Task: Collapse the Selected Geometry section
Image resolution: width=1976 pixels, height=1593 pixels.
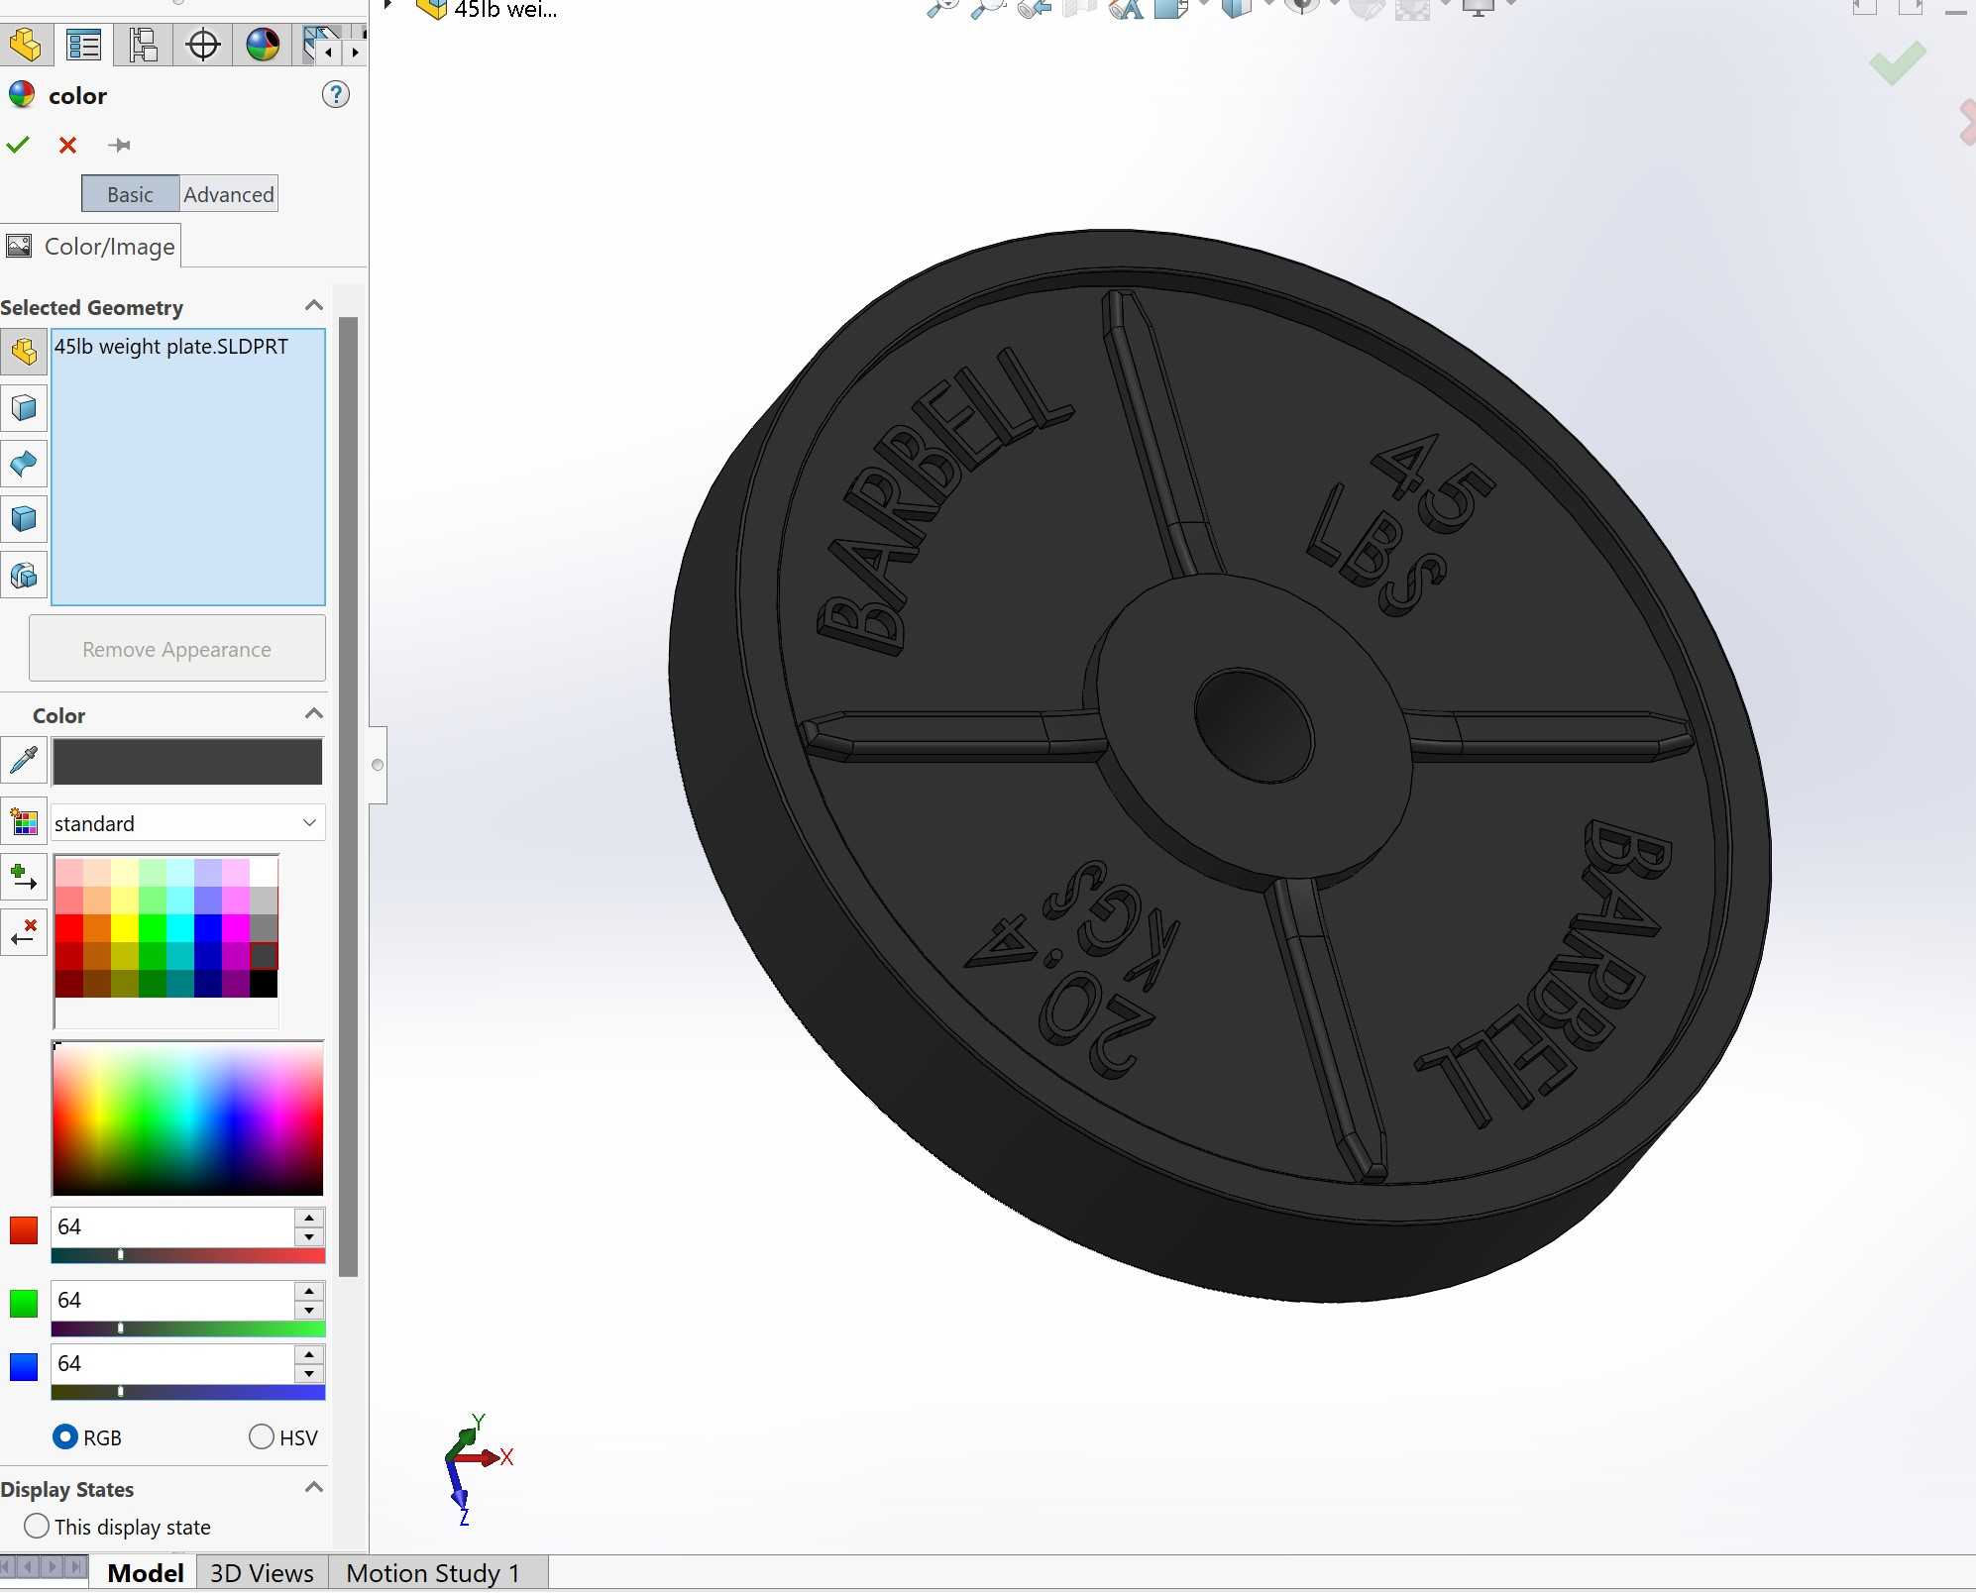Action: tap(314, 306)
